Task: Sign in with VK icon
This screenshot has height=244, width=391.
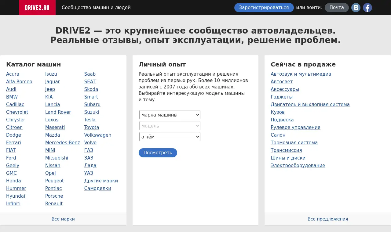Action: point(356,8)
